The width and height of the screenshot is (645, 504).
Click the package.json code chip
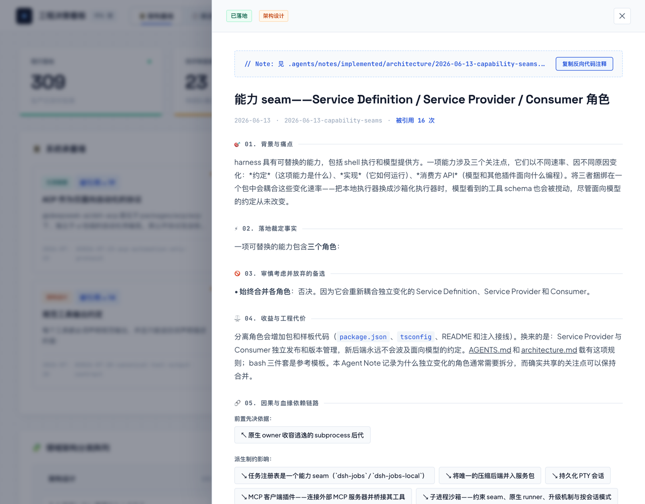(x=363, y=337)
